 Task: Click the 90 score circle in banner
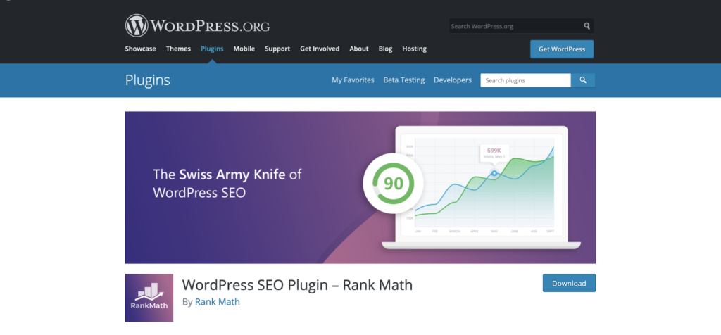(x=393, y=184)
